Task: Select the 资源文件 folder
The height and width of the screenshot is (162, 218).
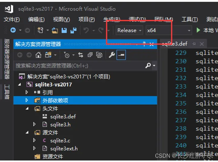Action: click(x=53, y=157)
